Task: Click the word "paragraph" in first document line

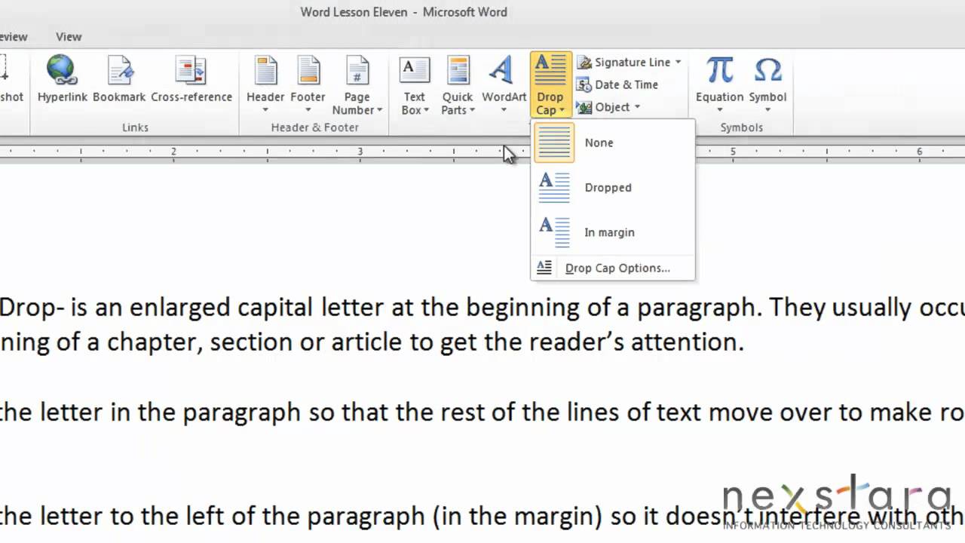Action: pos(697,309)
